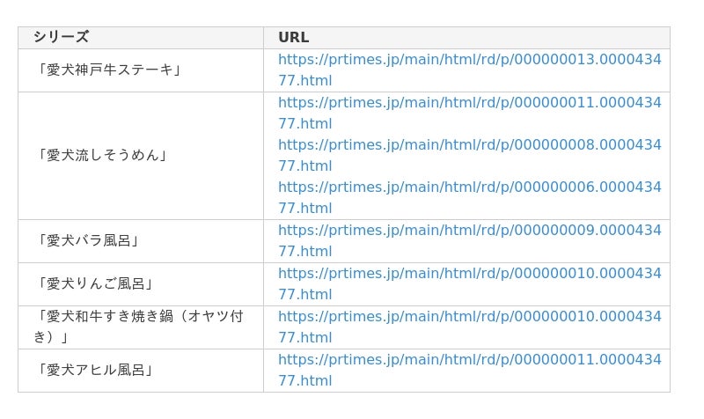Open the 000000008 prtimes link
Viewport: 704px width, 419px height.
click(x=469, y=145)
